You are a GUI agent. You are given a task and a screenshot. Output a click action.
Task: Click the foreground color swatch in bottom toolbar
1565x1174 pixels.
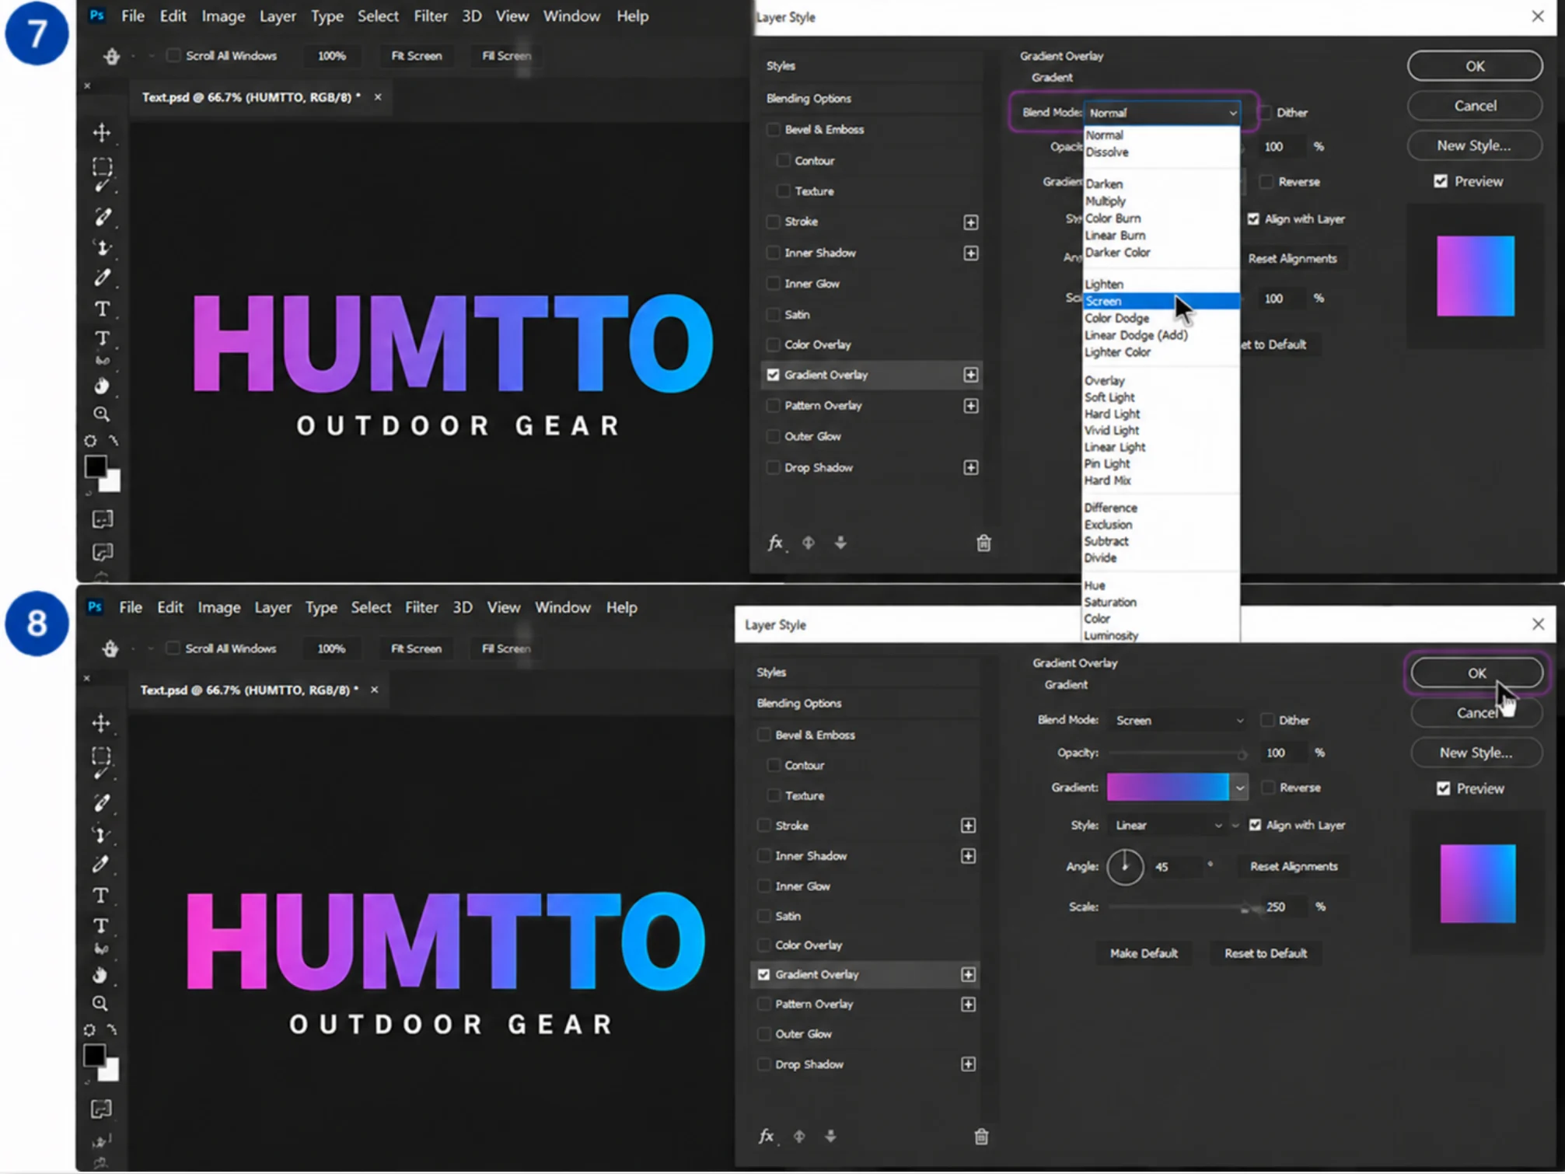point(94,1055)
